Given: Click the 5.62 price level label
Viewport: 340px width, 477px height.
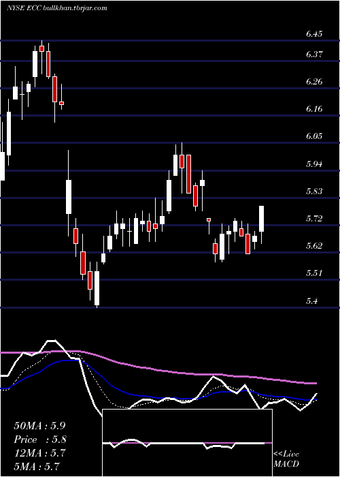Looking at the screenshot, I should point(314,246).
